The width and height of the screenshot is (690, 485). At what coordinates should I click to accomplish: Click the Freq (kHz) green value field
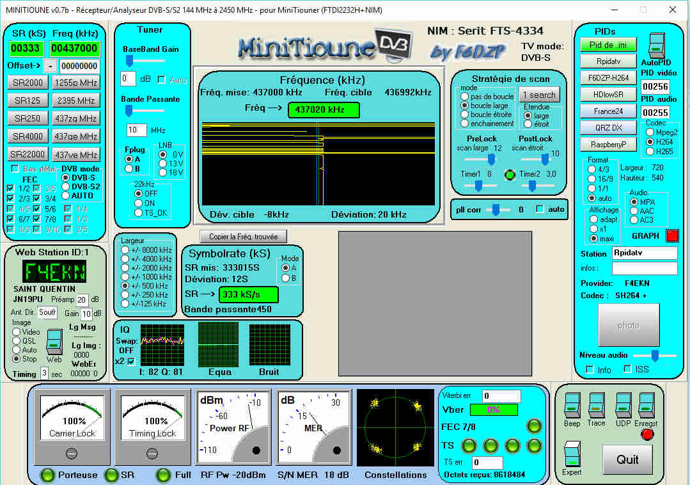[74, 49]
